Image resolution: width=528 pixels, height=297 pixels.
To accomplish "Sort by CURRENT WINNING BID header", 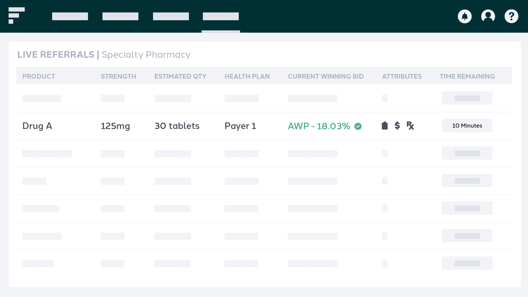I will pyautogui.click(x=326, y=76).
